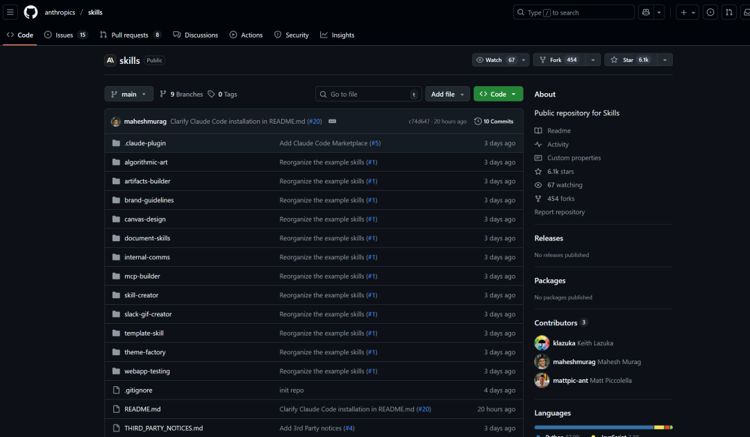Open pull request #20 link in commit bar

pyautogui.click(x=315, y=122)
